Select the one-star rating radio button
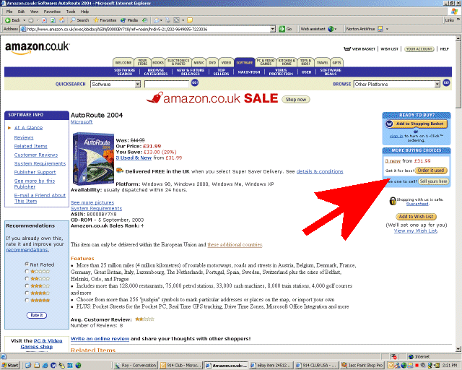The image size is (462, 370). click(27, 271)
